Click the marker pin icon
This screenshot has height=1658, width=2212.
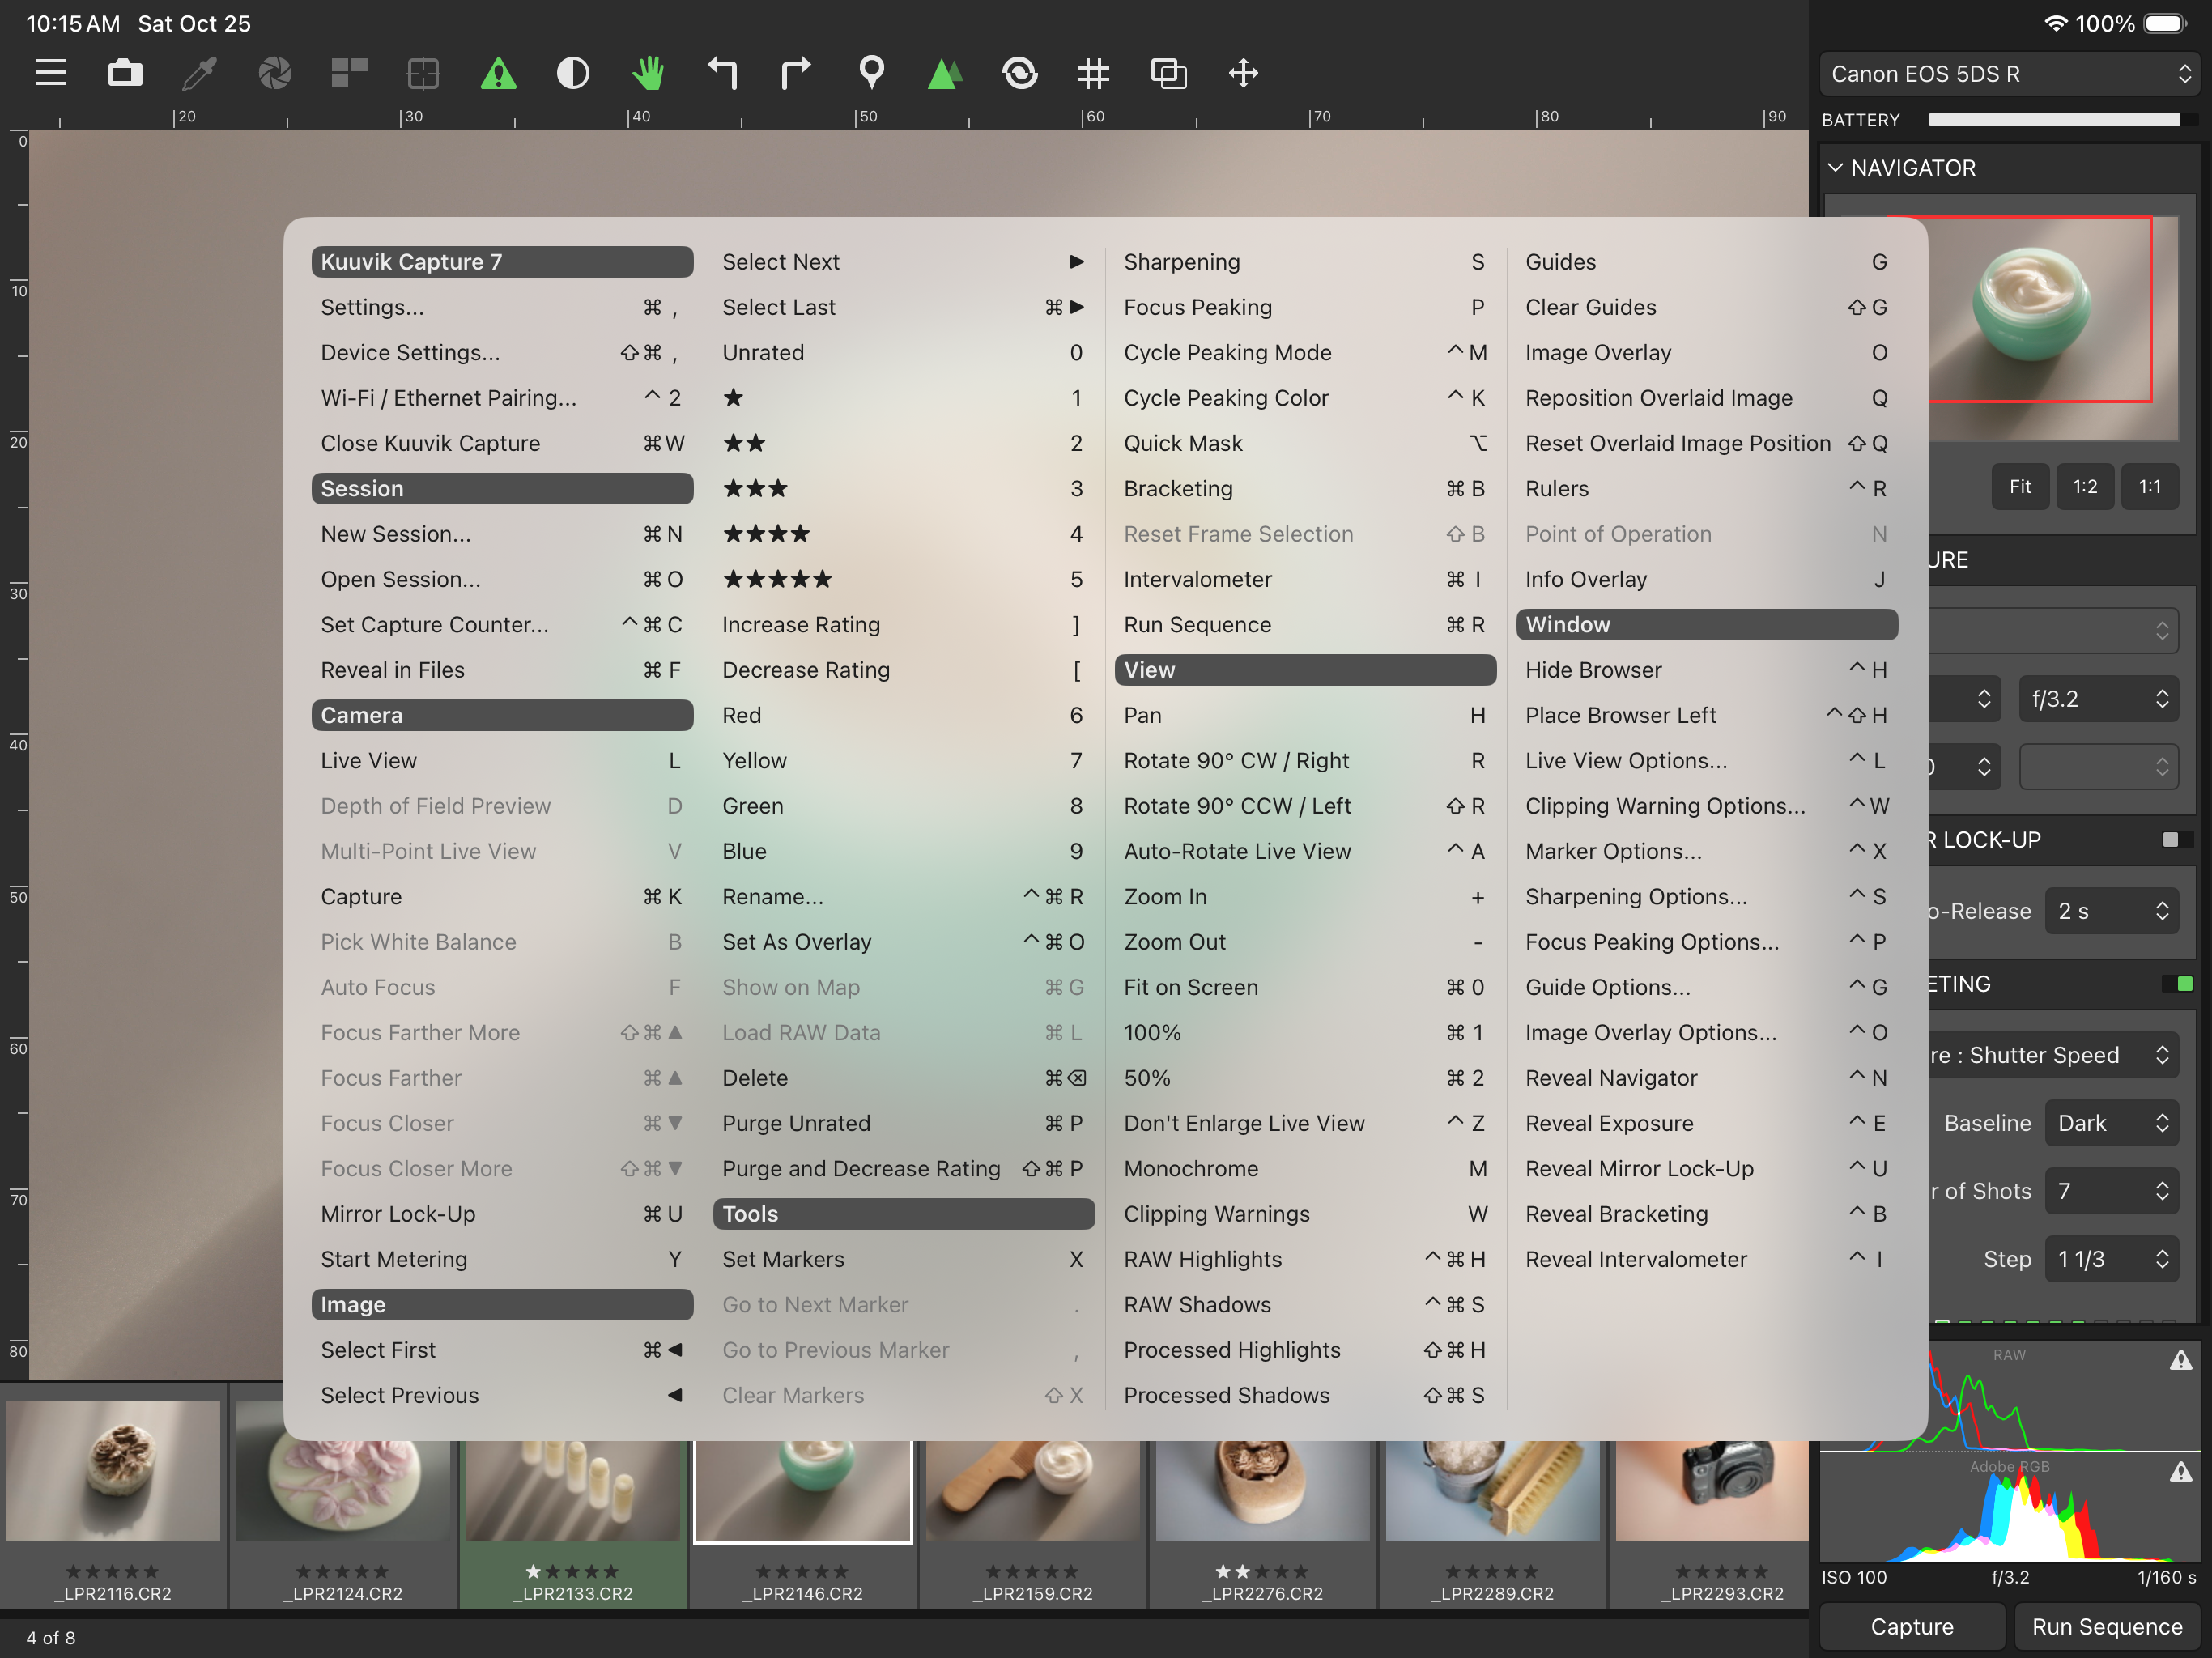[x=871, y=73]
